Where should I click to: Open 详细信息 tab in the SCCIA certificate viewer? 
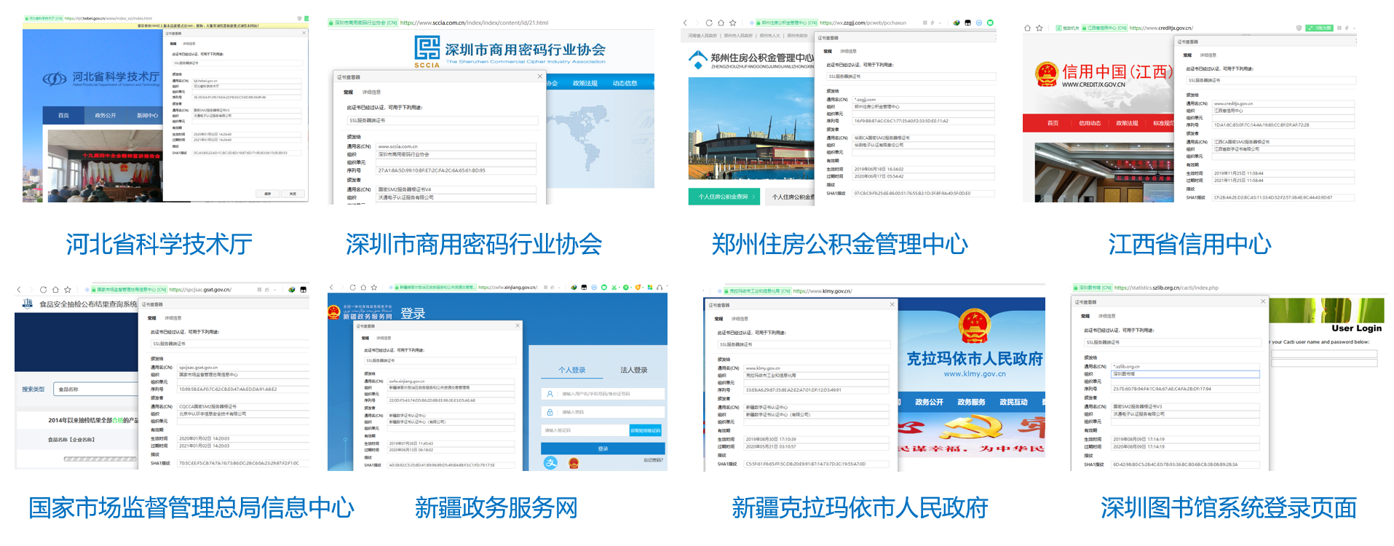click(371, 92)
